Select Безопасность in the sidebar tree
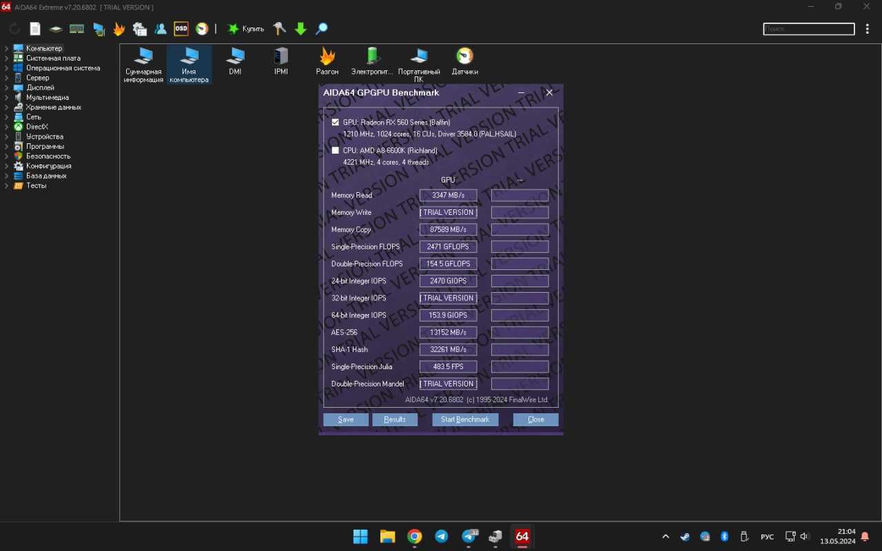The height and width of the screenshot is (551, 882). click(x=48, y=156)
